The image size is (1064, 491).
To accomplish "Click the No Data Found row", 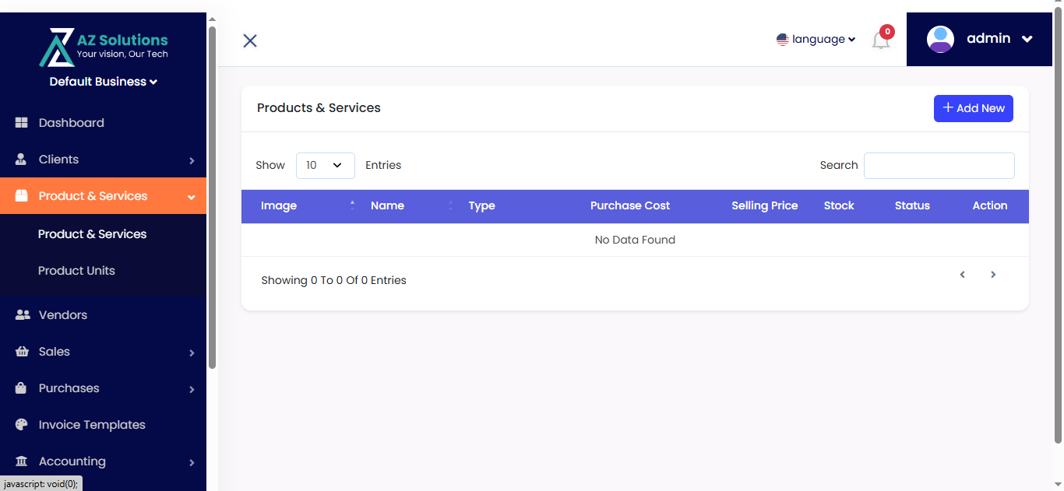I will [x=635, y=240].
